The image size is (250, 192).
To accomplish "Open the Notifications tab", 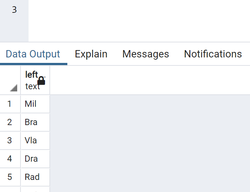I will pos(213,54).
